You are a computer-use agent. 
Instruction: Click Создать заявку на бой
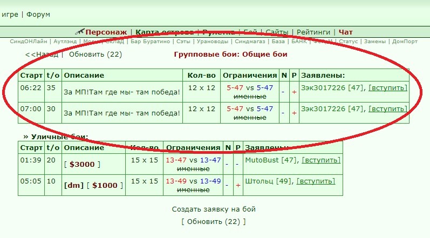pyautogui.click(x=214, y=209)
